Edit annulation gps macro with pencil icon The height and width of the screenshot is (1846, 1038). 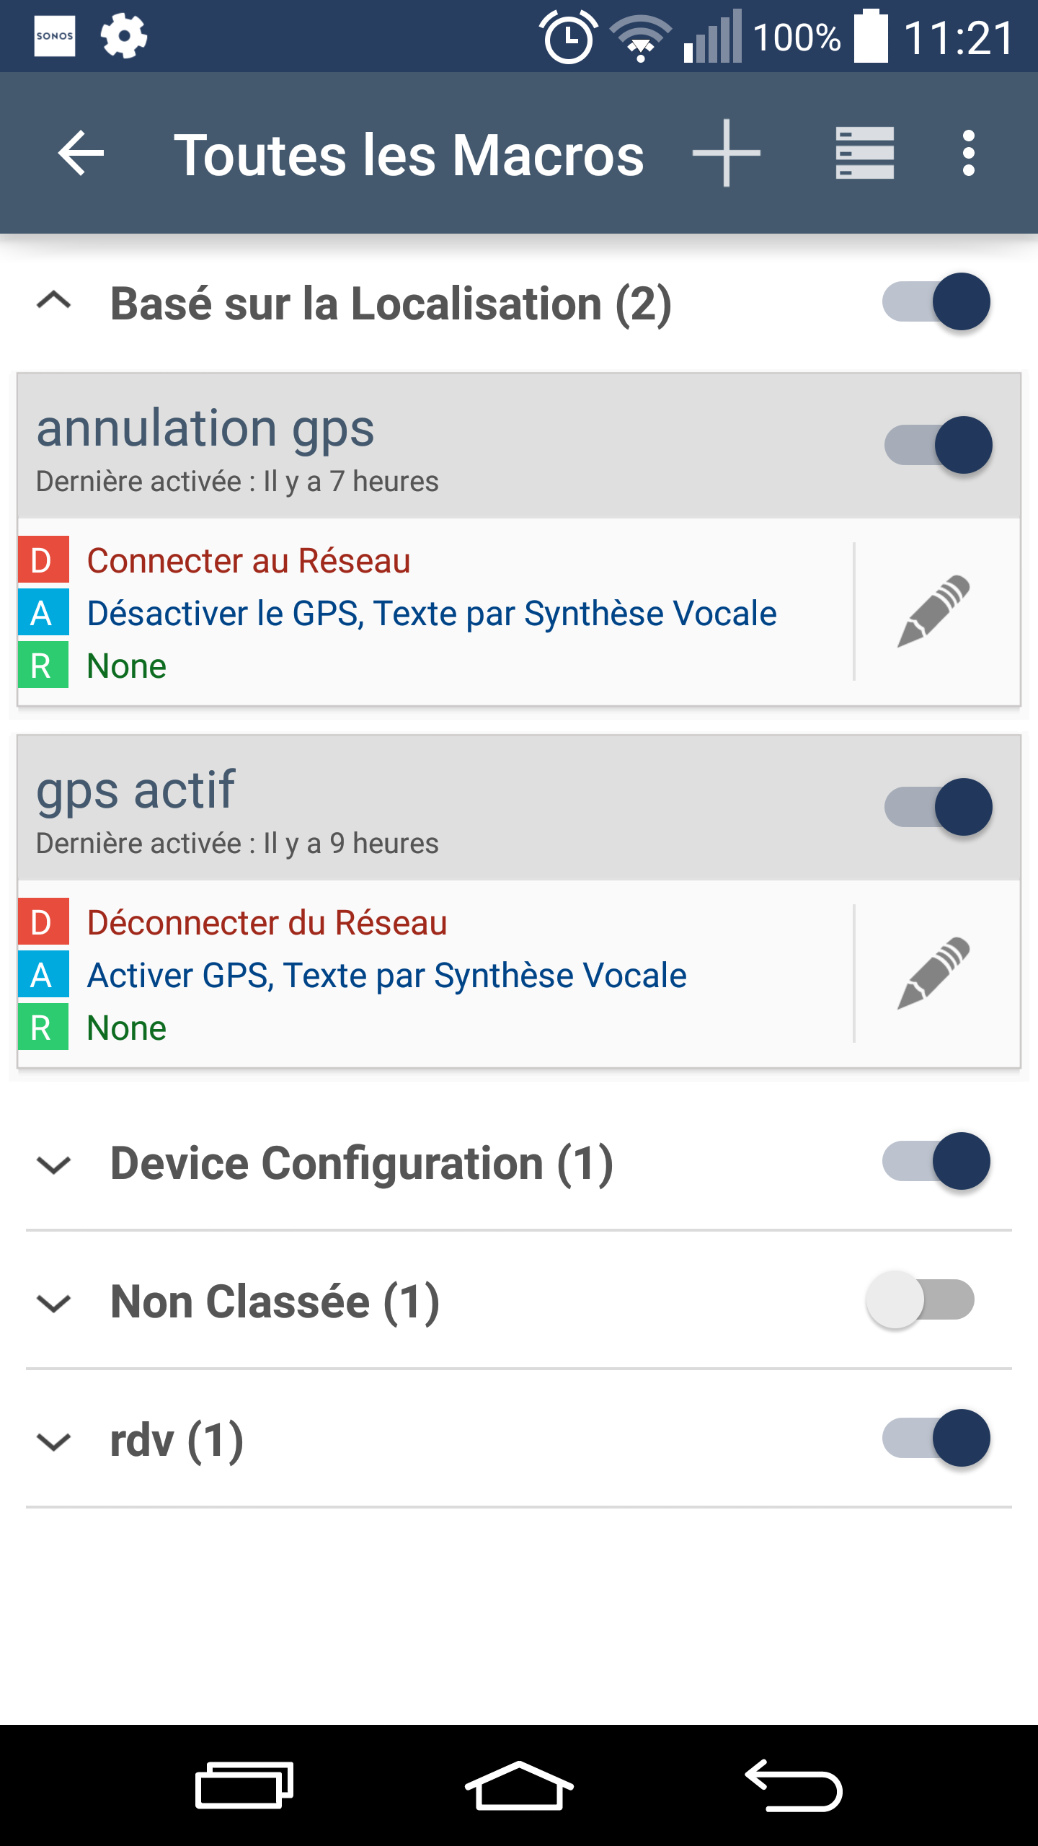[934, 611]
